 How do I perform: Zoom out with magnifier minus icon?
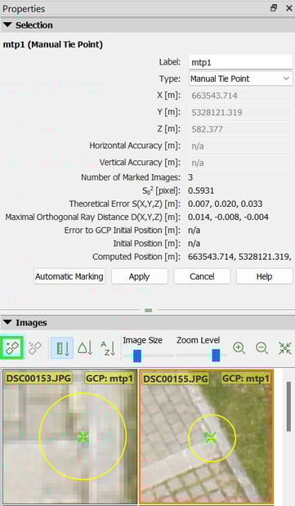pyautogui.click(x=261, y=348)
